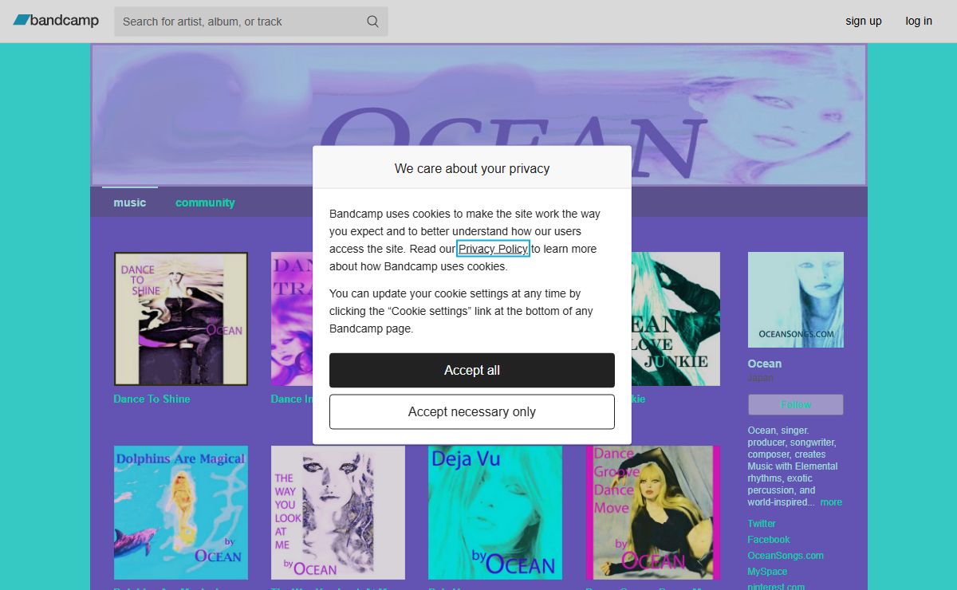957x590 pixels.
Task: Click the Ocean artist name in sidebar
Action: pyautogui.click(x=765, y=364)
